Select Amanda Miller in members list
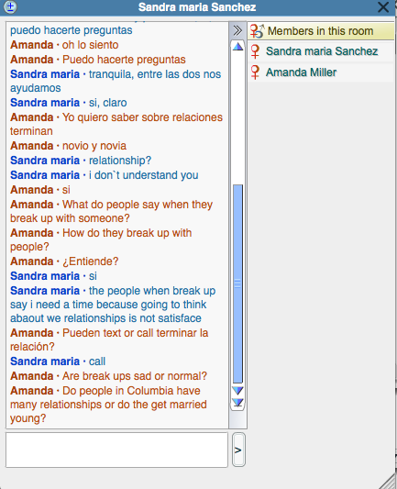This screenshot has width=397, height=489. [321, 72]
